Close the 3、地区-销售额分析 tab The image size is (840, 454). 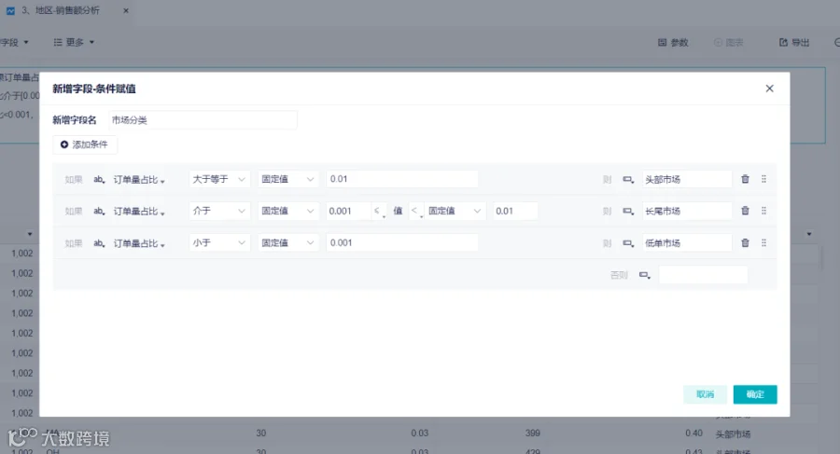126,10
